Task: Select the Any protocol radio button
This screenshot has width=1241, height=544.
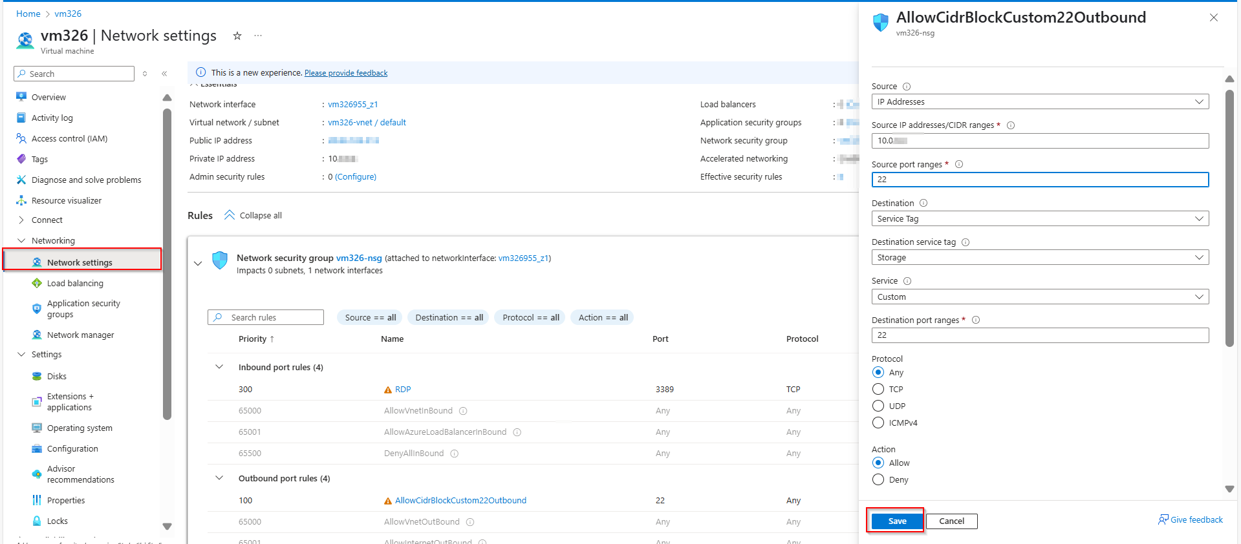Action: (878, 372)
